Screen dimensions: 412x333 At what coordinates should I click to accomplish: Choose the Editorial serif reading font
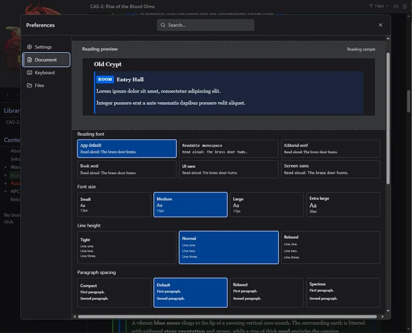click(x=330, y=148)
